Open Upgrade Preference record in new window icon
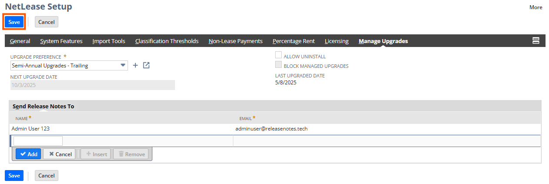Viewport: 549px width, 184px height. tap(146, 65)
